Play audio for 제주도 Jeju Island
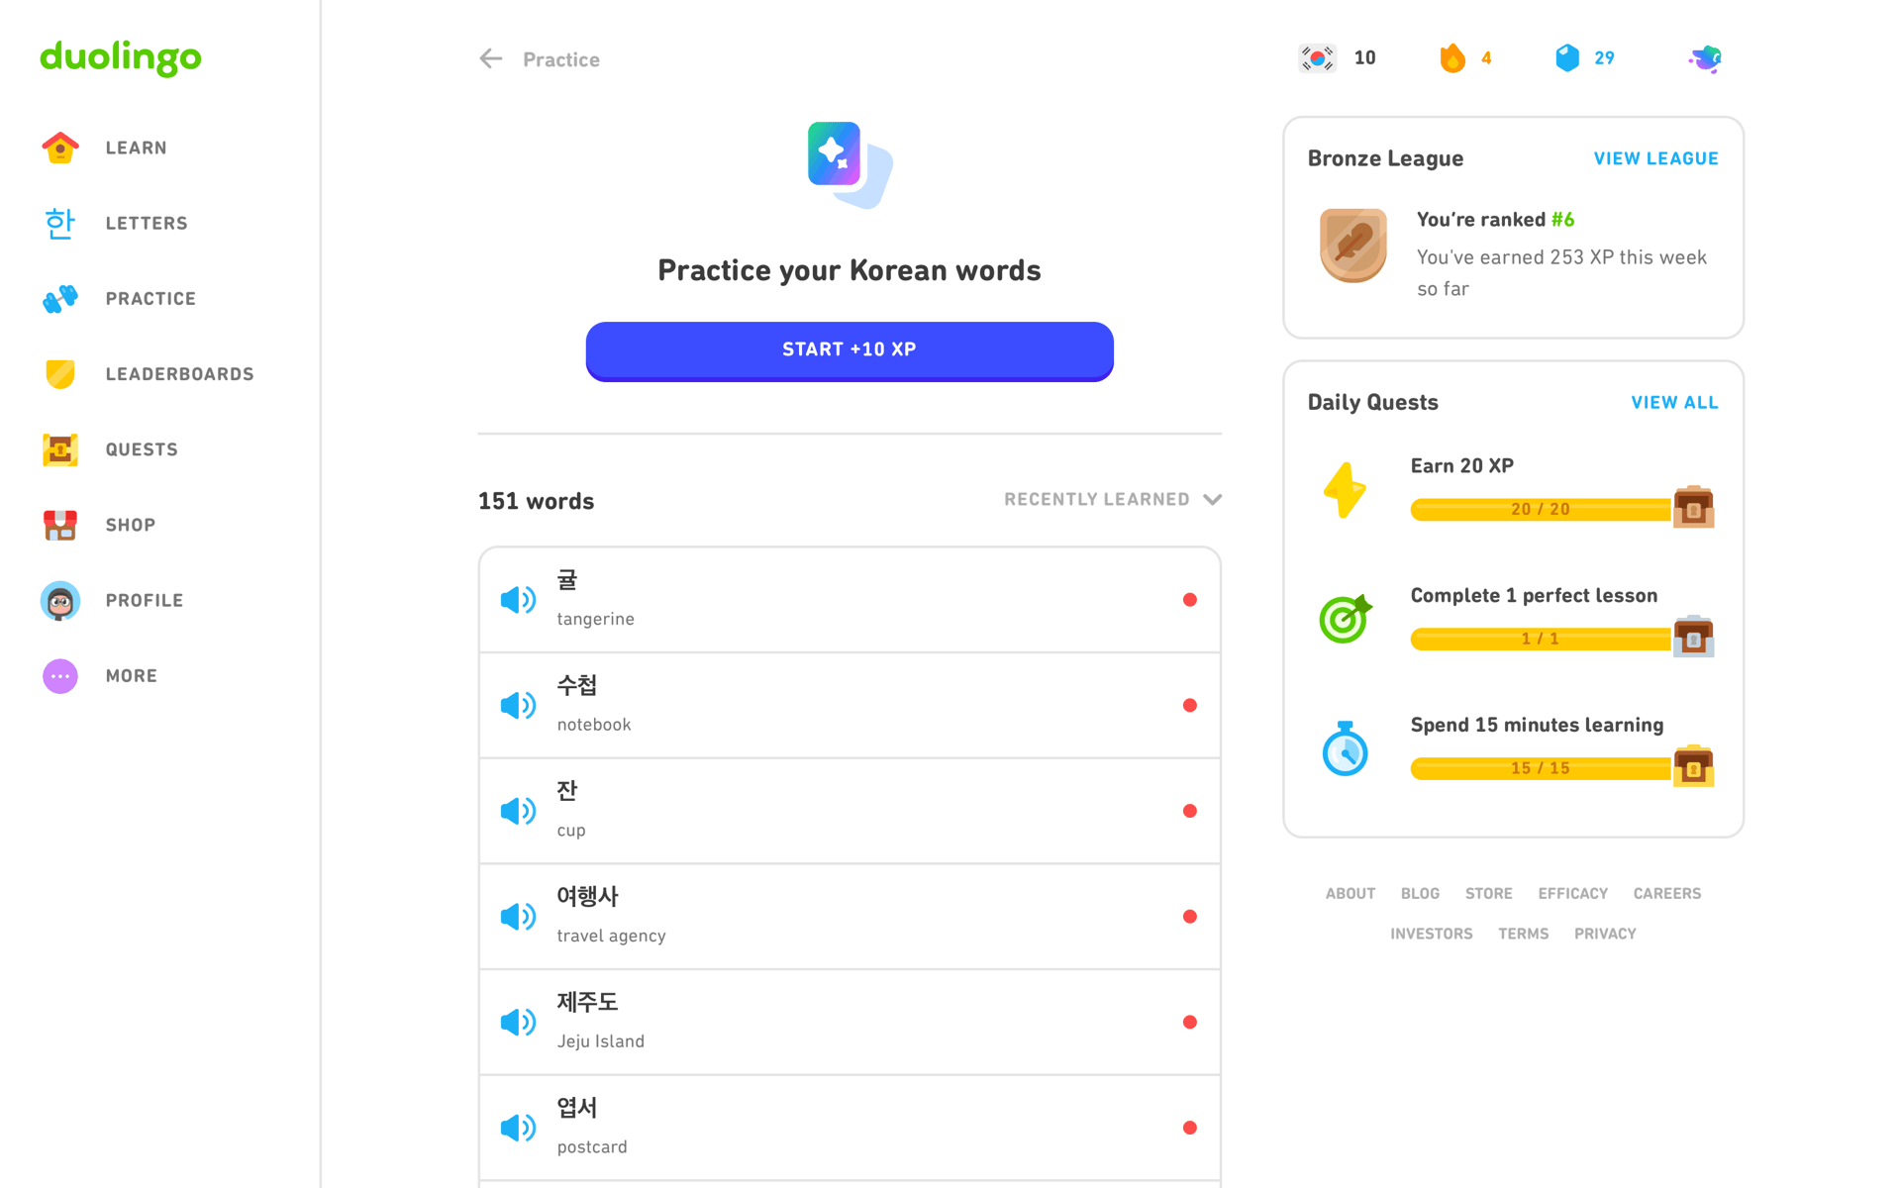 click(x=518, y=1023)
